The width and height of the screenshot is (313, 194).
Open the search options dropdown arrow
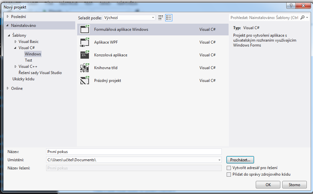(307, 18)
